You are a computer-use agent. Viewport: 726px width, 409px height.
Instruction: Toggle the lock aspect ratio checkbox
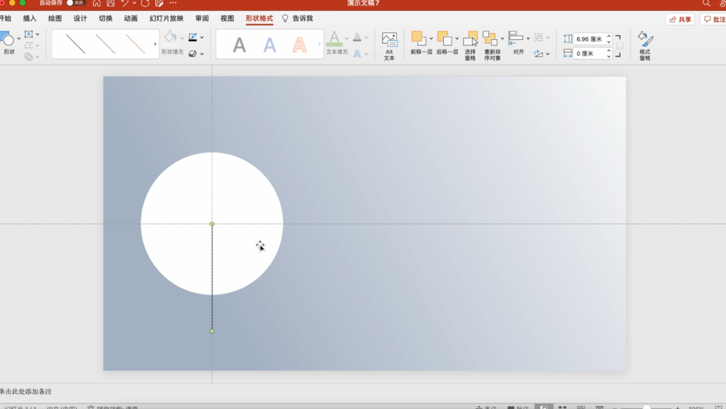point(620,46)
